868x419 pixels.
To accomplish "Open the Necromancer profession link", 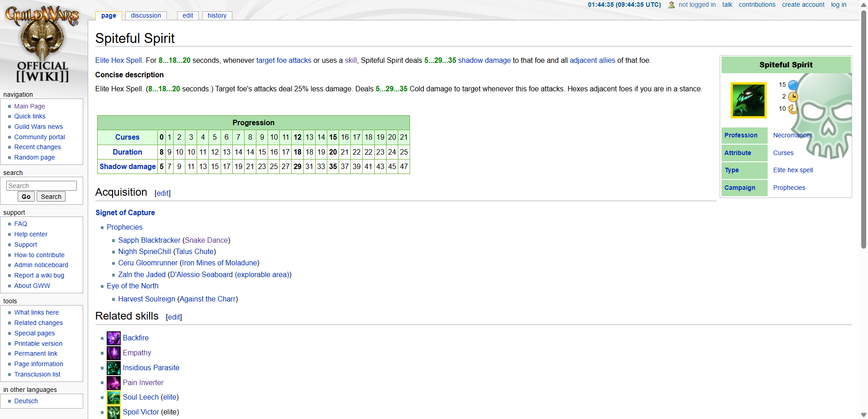I will click(x=793, y=135).
